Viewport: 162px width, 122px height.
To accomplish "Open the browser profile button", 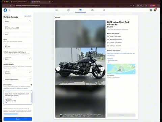I will pos(153,5).
